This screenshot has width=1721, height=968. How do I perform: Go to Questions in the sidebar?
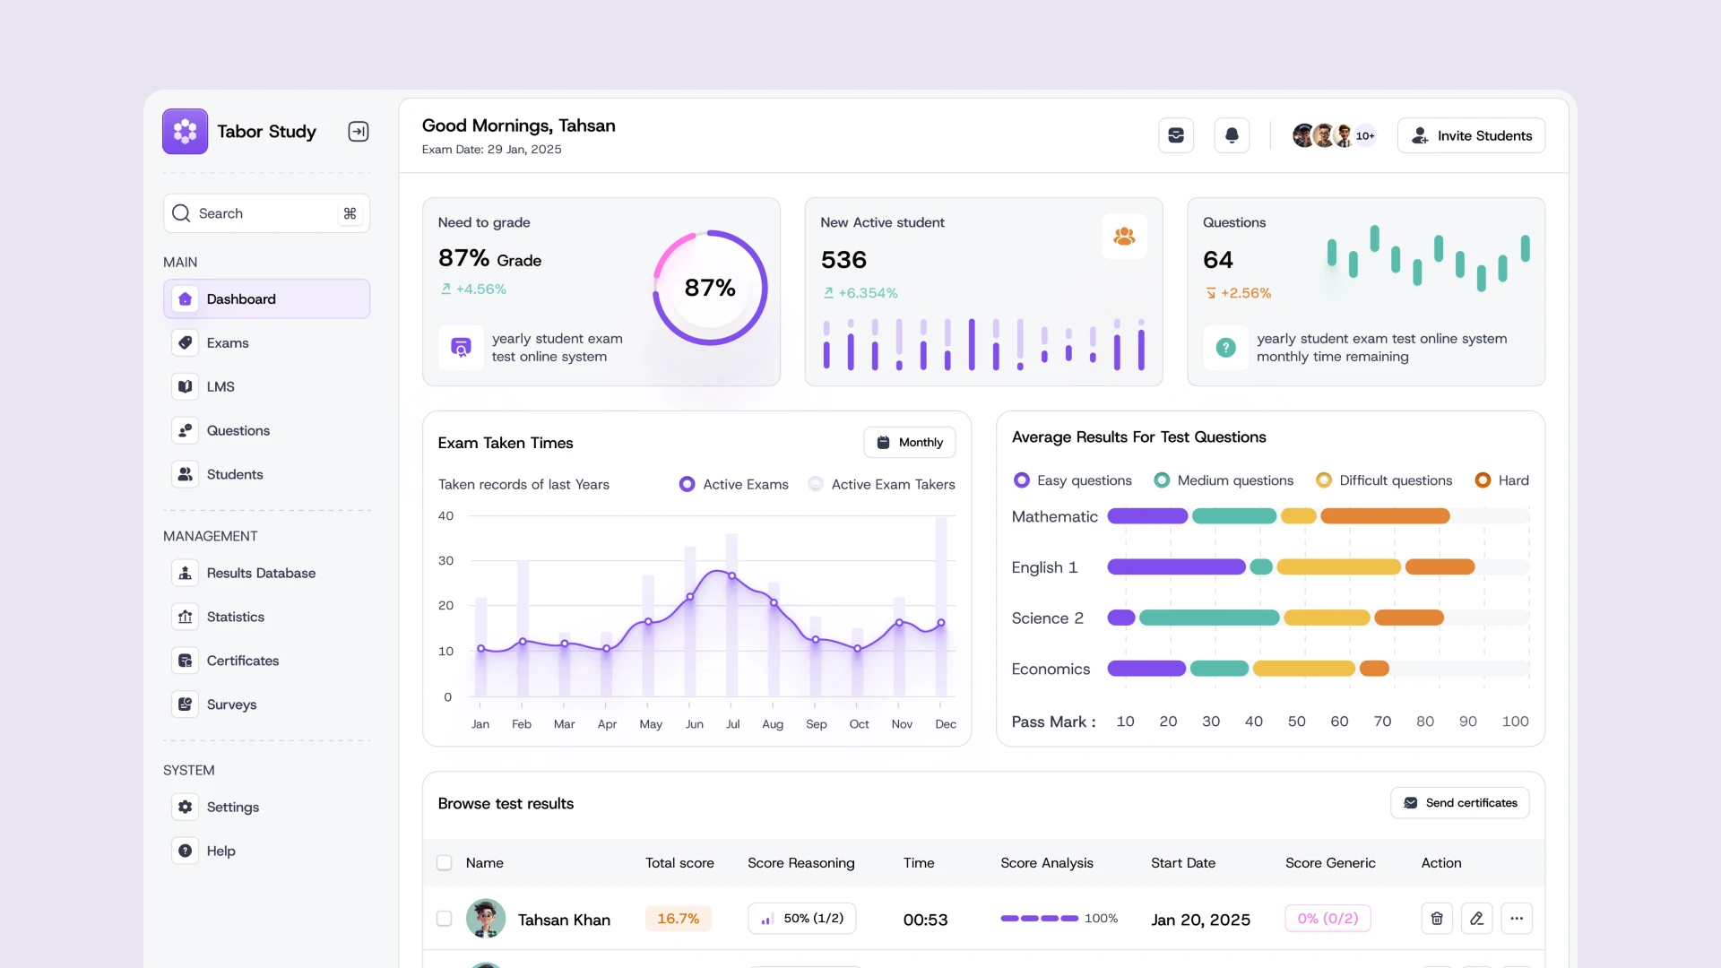(x=266, y=431)
